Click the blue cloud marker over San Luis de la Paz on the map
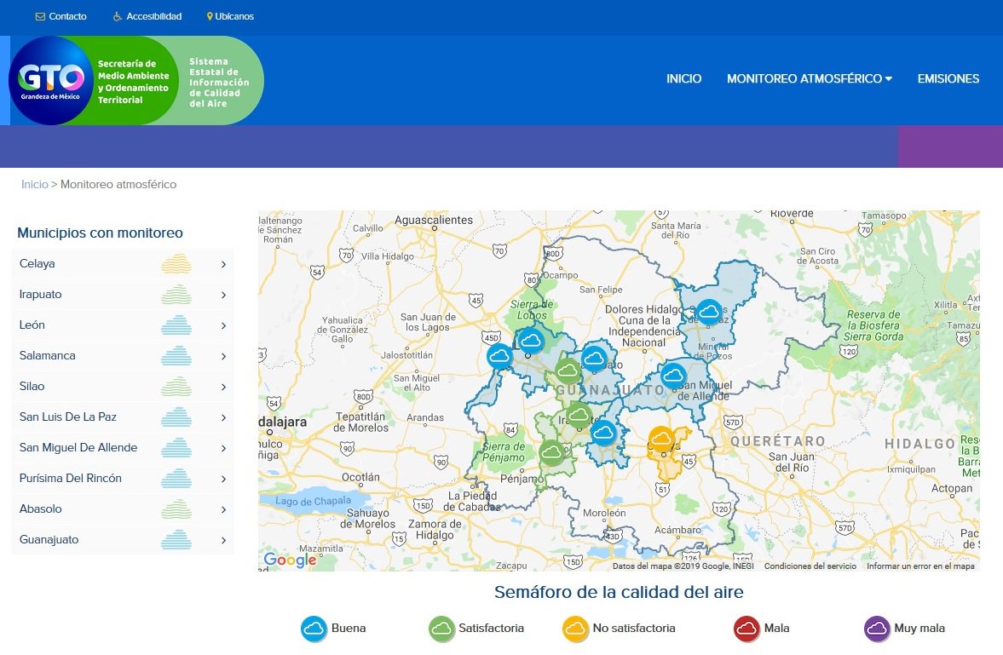The height and width of the screenshot is (655, 1003). point(709,313)
